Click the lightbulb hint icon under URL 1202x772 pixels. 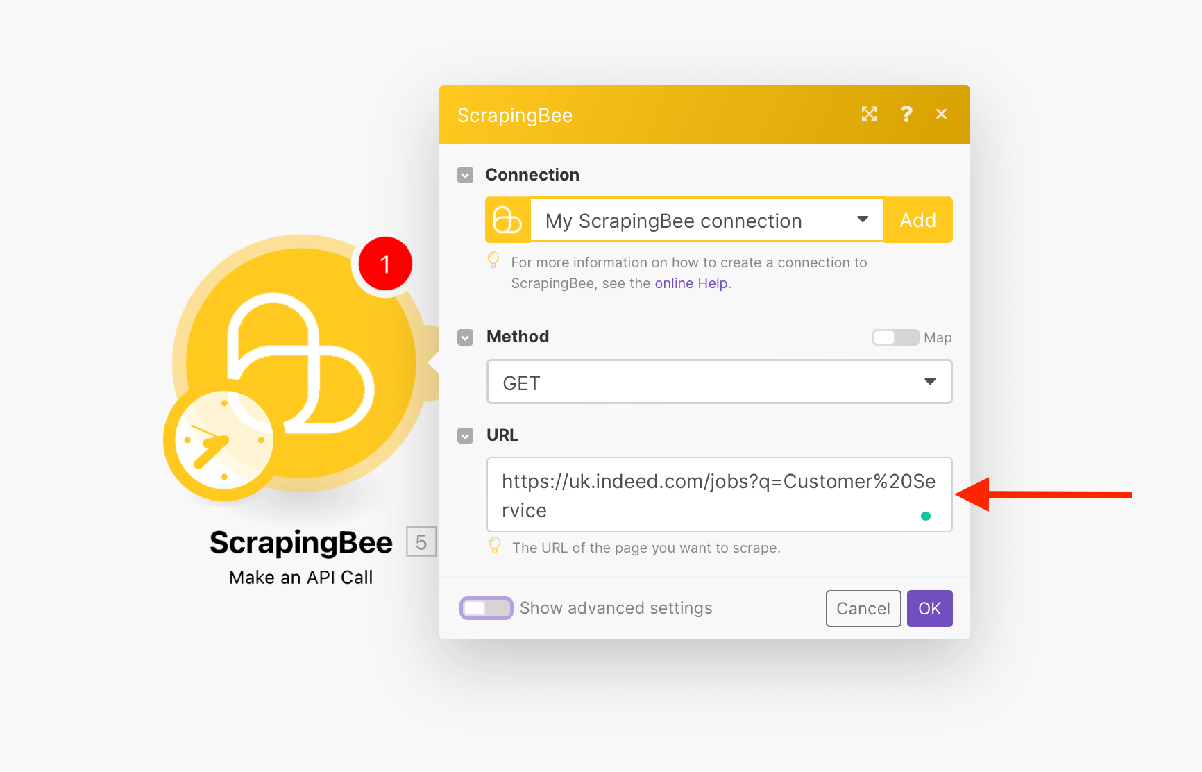click(x=495, y=546)
